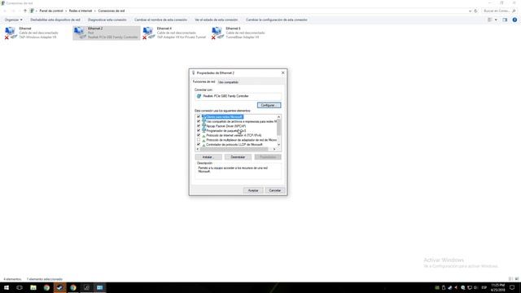Click the volume icon in system tray

click(x=475, y=287)
